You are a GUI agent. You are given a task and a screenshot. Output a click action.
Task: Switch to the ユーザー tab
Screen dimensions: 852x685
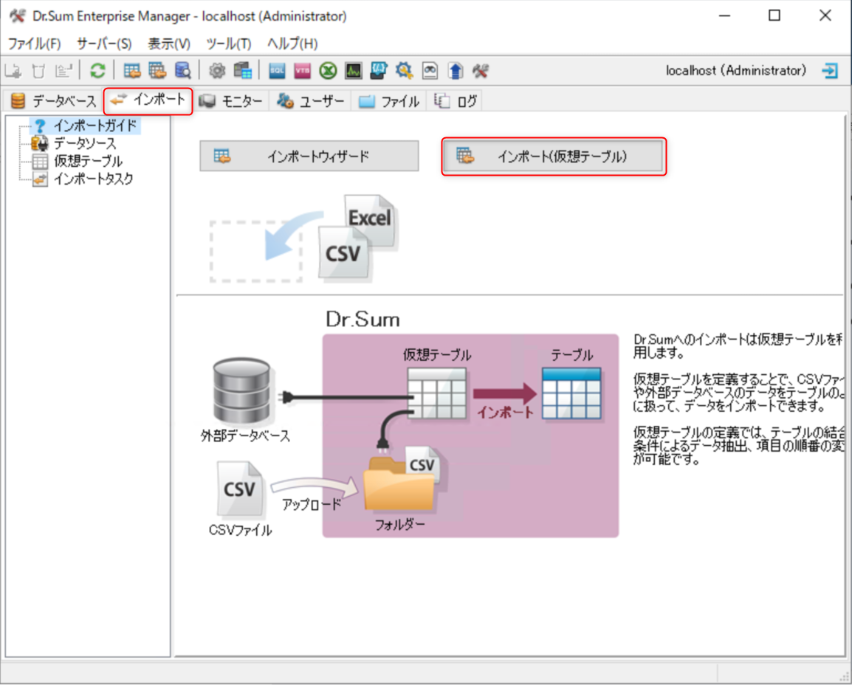[x=311, y=101]
